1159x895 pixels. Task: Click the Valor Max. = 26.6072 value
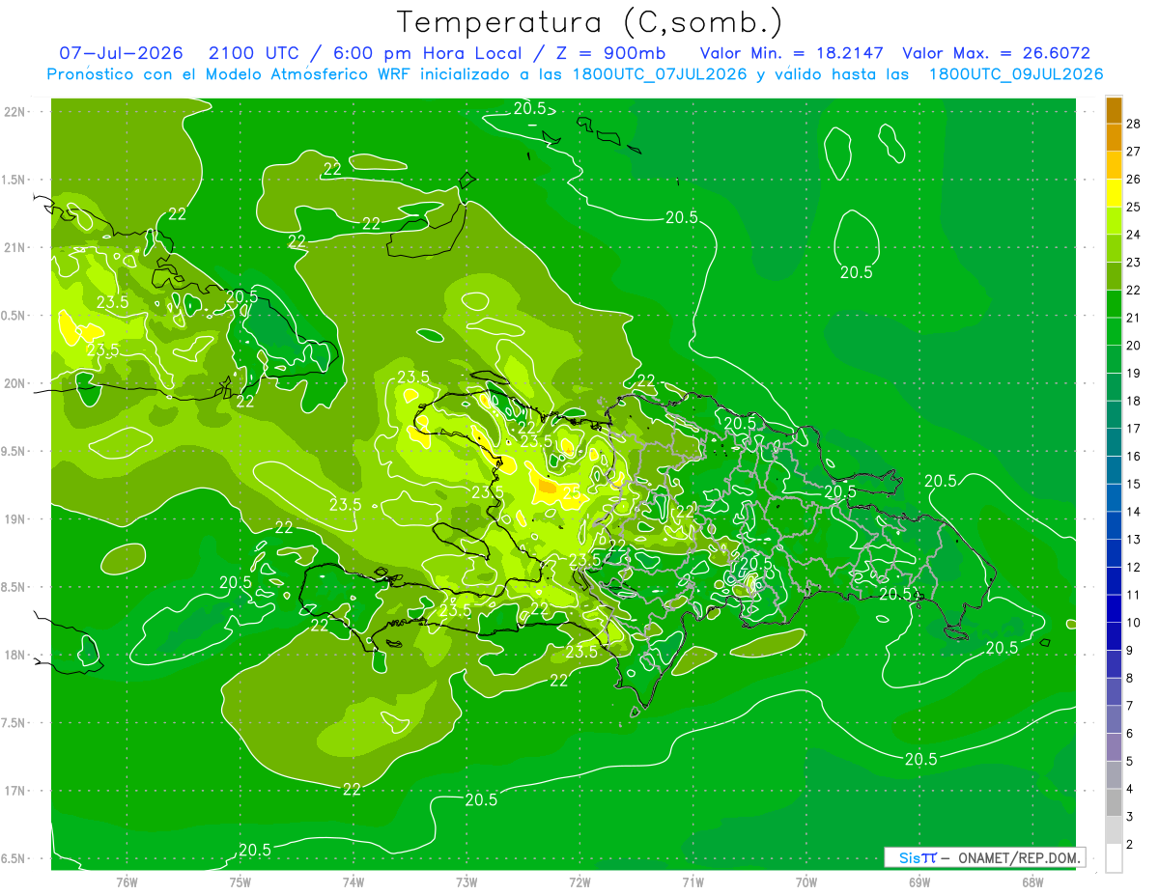(x=997, y=53)
